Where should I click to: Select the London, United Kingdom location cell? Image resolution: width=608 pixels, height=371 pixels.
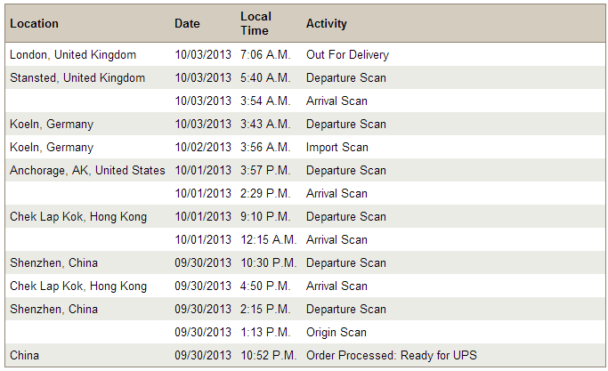[73, 55]
